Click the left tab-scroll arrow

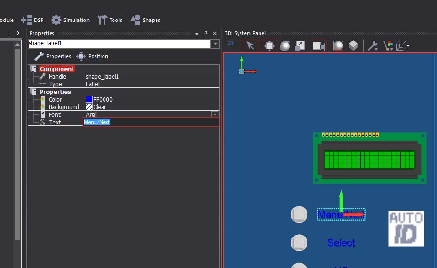[10, 33]
